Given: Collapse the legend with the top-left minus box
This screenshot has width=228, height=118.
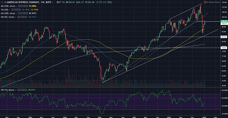Looking at the screenshot, I should click(2, 2).
